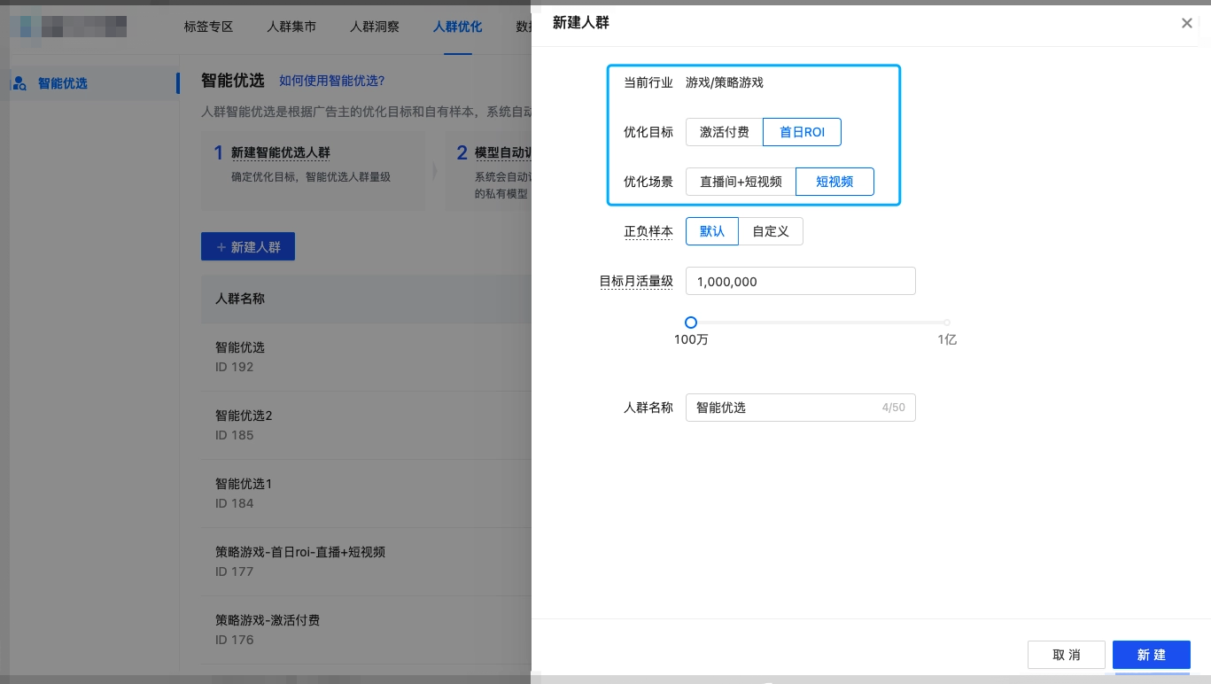Click the plus icon on 新建人群 button

pyautogui.click(x=221, y=247)
